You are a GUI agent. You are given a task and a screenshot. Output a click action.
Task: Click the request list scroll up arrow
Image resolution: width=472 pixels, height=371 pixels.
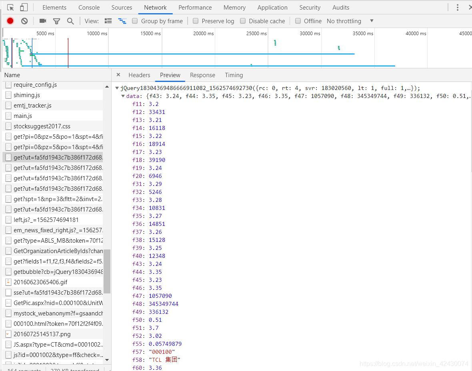tap(107, 87)
